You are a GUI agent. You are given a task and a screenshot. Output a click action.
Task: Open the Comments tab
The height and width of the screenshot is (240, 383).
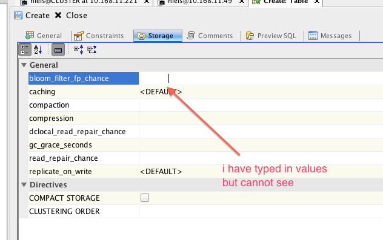coord(210,36)
